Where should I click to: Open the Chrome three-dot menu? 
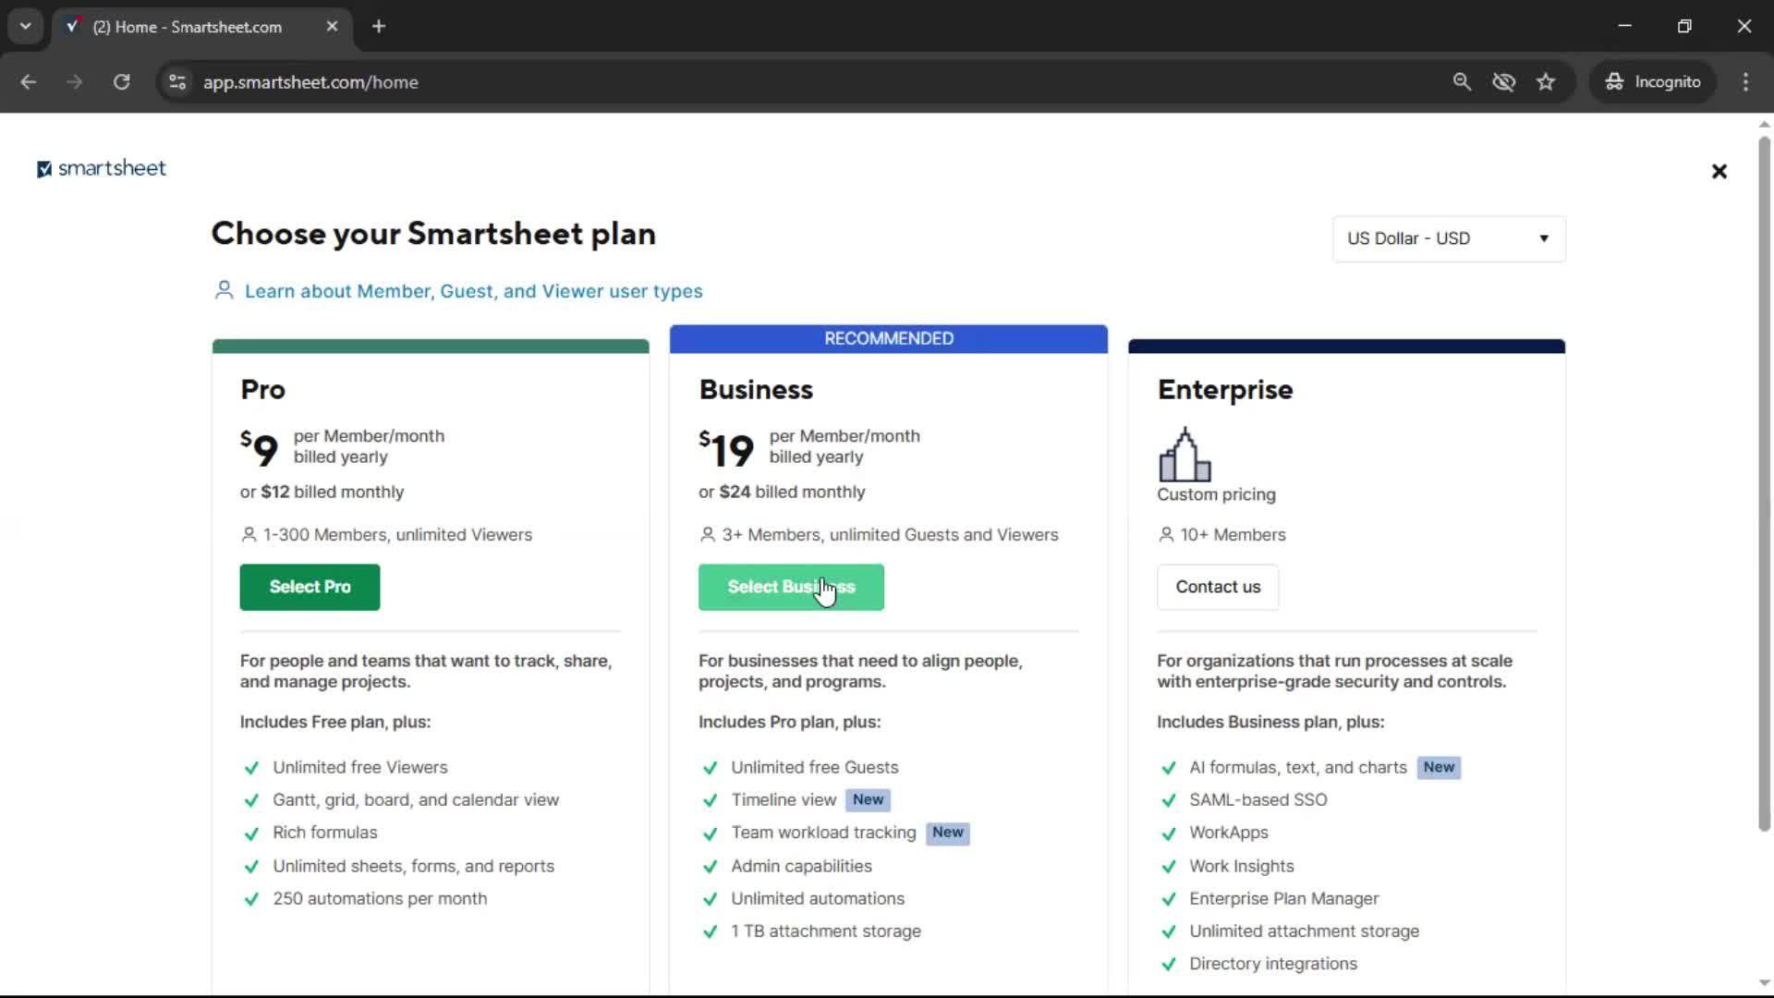(1746, 81)
